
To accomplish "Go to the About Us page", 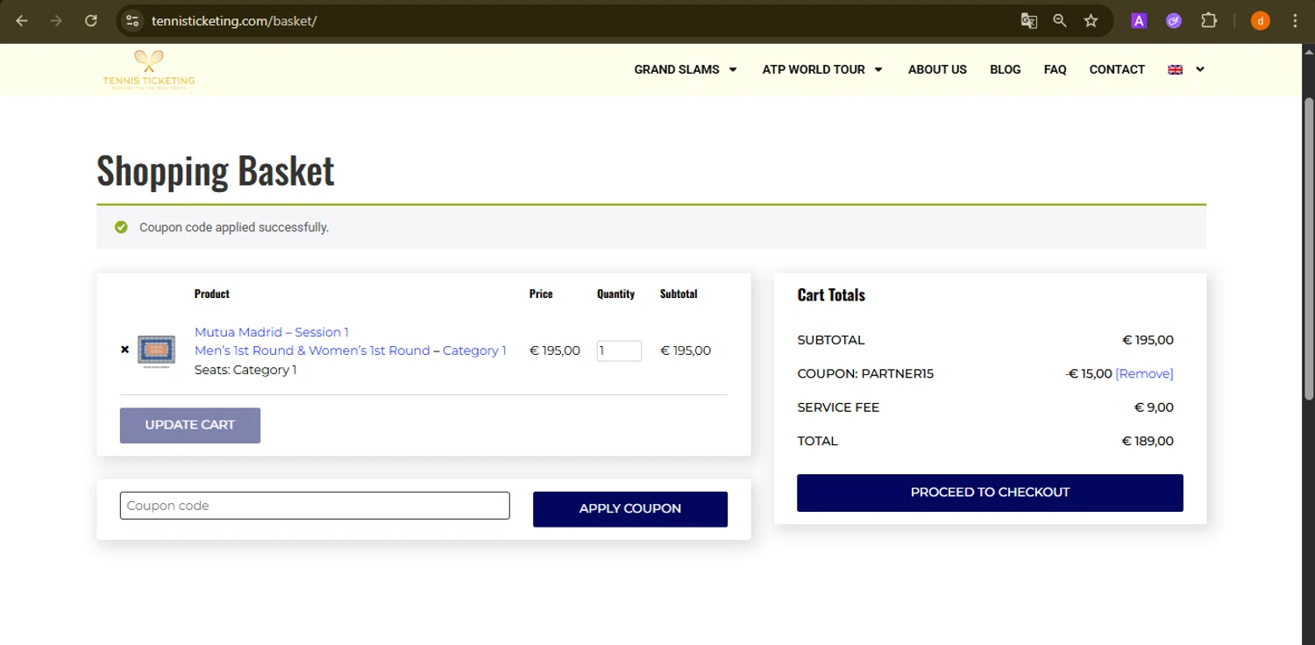I will pos(937,69).
